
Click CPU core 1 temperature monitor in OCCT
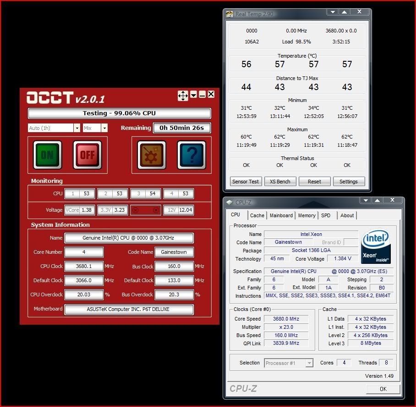click(80, 193)
